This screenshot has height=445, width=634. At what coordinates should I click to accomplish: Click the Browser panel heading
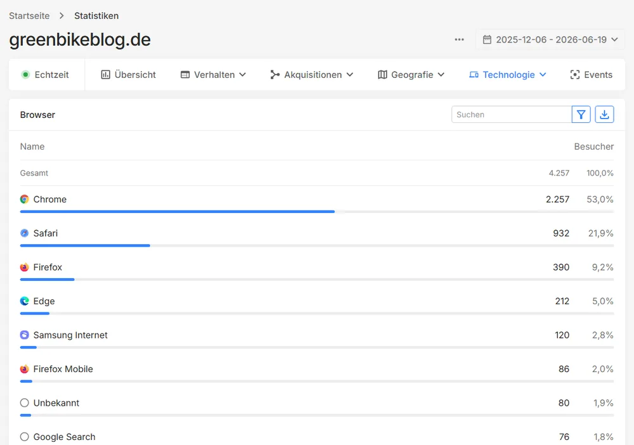click(37, 115)
